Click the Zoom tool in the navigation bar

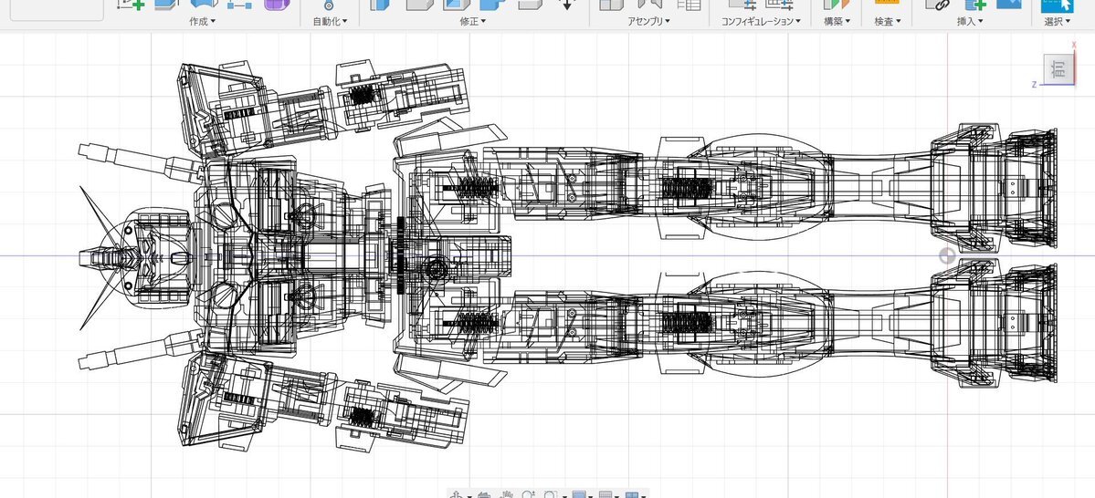[x=529, y=494]
